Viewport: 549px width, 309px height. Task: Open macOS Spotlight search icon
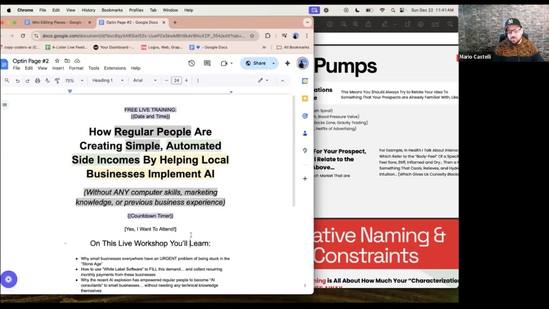pos(393,10)
